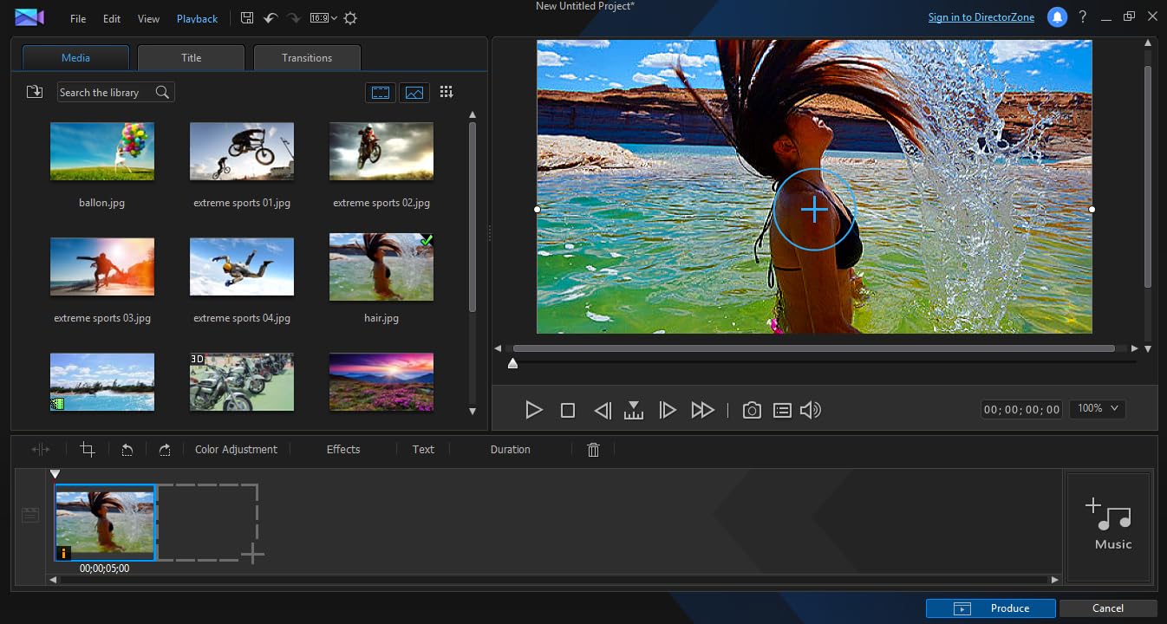This screenshot has height=624, width=1167.
Task: Select the extreme sports 04.jpg thumbnail
Action: pos(242,267)
